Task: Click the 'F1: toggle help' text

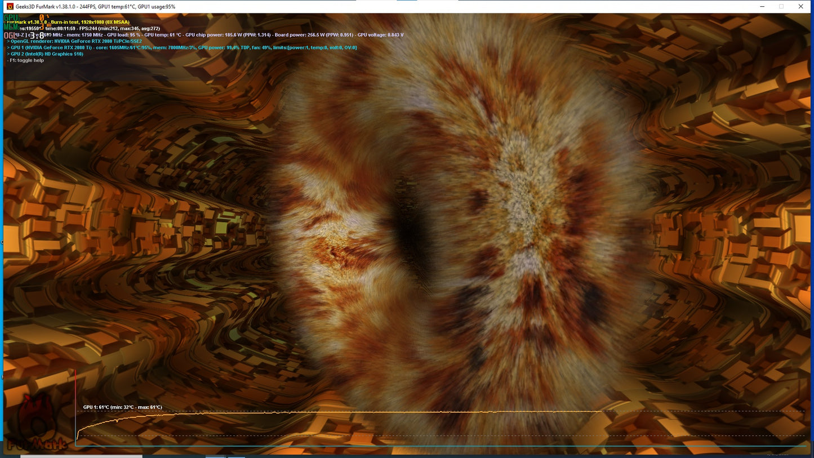Action: click(25, 60)
